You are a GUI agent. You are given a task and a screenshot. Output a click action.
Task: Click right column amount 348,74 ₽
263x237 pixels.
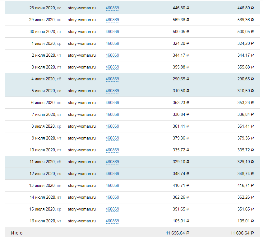(x=246, y=174)
